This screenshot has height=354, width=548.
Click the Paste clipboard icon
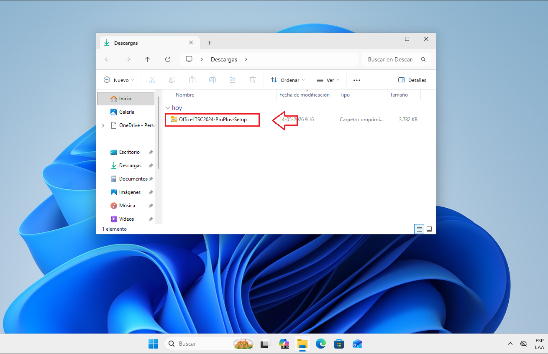(x=192, y=80)
